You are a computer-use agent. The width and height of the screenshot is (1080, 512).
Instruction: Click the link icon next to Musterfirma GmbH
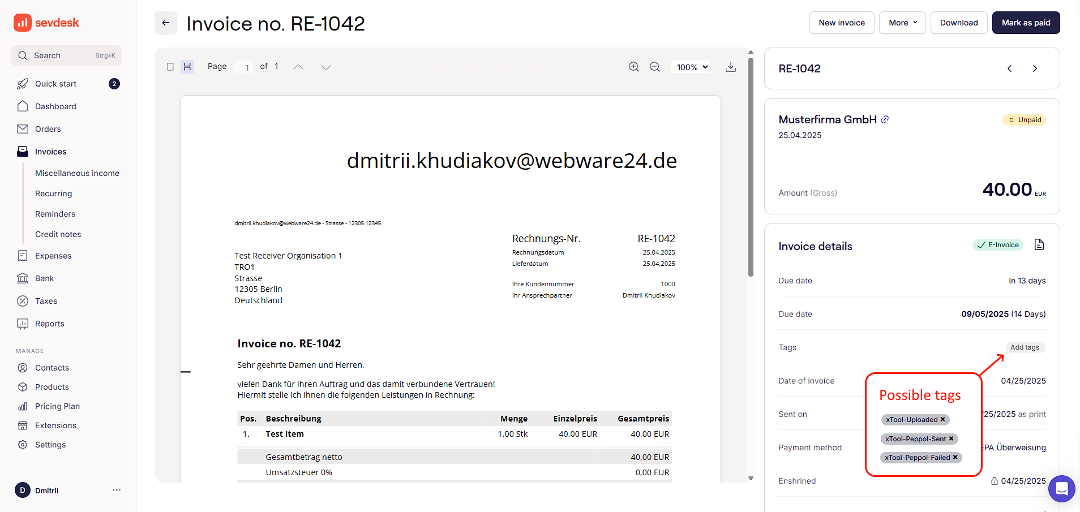point(885,119)
